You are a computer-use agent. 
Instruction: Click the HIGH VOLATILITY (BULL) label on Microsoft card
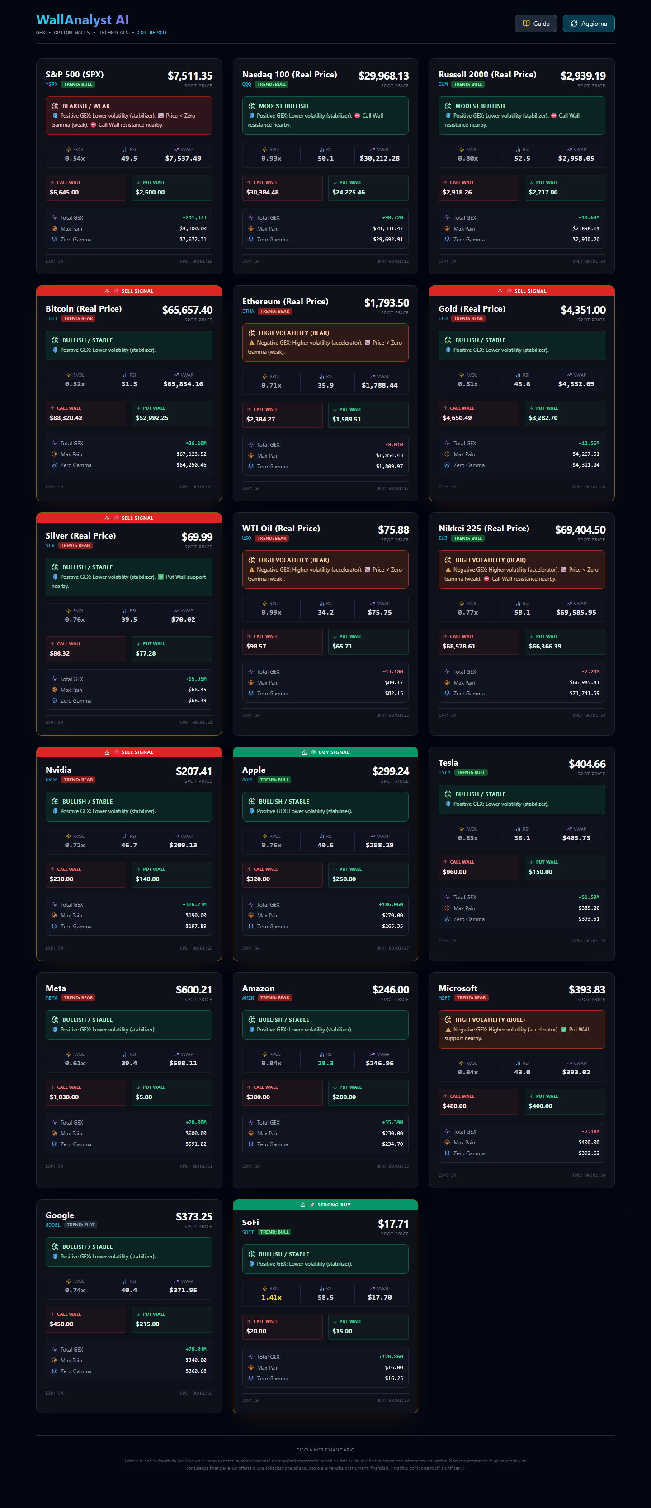[490, 1020]
